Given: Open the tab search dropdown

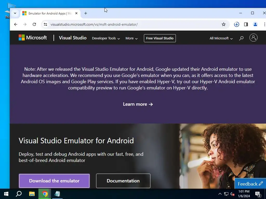Looking at the screenshot, I should click(15, 13).
